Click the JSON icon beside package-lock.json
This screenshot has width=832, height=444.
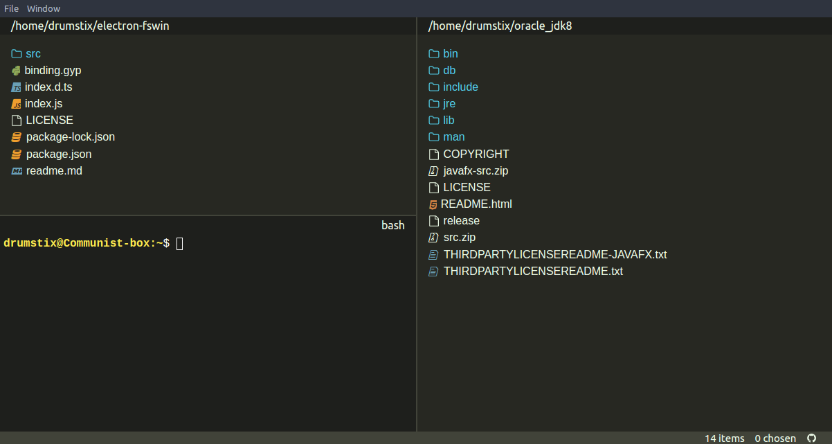click(x=17, y=137)
